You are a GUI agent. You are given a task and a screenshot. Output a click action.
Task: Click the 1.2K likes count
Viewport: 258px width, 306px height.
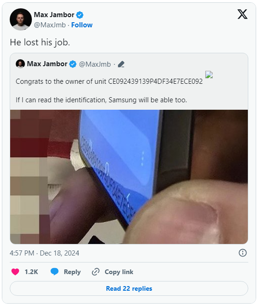coord(31,272)
